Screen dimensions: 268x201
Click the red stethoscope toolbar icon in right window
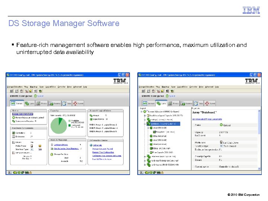(159, 91)
